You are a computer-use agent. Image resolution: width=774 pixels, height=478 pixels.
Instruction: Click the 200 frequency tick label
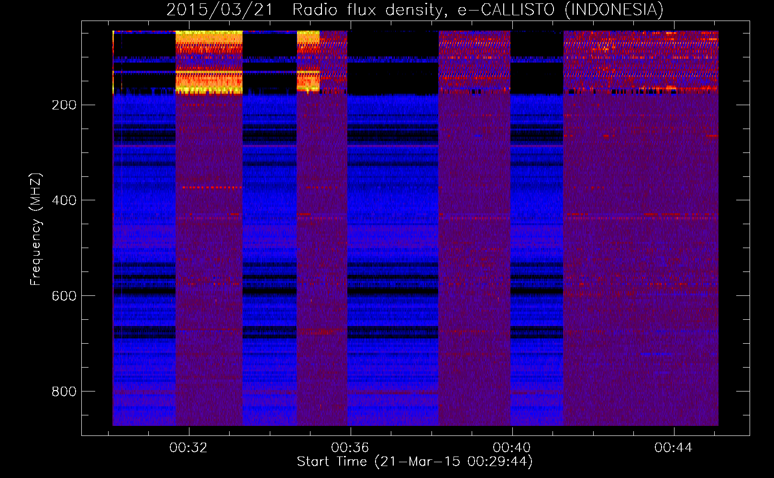(64, 105)
